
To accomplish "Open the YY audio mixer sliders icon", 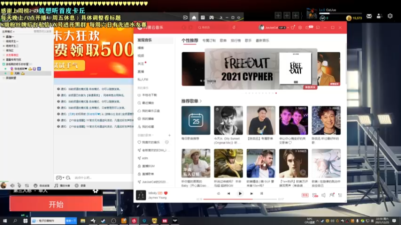I will coord(27,185).
